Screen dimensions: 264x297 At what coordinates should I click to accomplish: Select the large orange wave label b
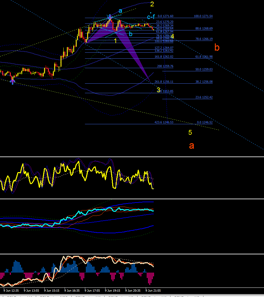217,47
